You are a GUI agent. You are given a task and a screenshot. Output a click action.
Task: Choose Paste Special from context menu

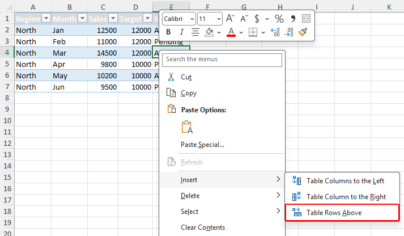pyautogui.click(x=202, y=145)
